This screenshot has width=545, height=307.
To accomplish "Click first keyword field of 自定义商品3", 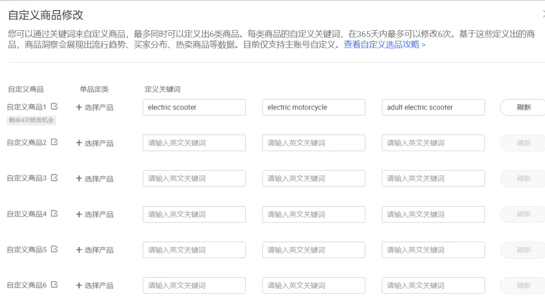I will 194,178.
